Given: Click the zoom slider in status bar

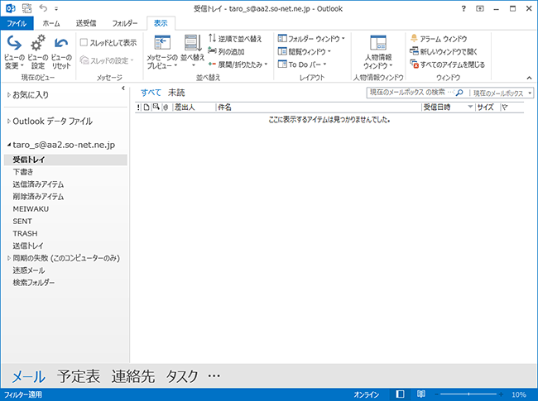Looking at the screenshot, I should coord(473,394).
